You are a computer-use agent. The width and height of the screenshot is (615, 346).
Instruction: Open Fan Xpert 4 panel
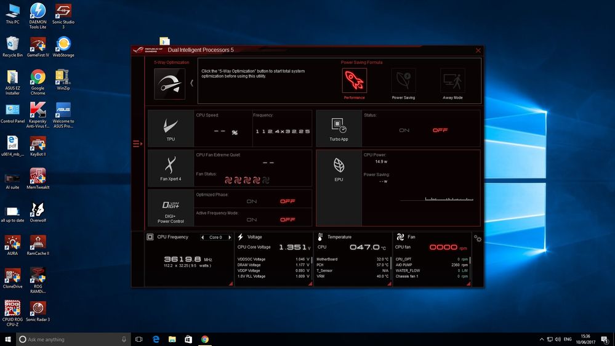click(171, 168)
